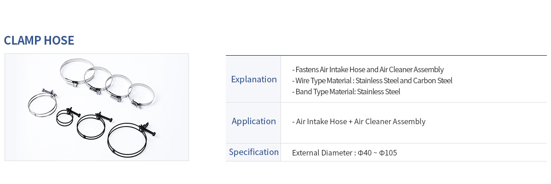Screen dimensions: 551x184
Task: Select the Application row label
Action: coord(254,121)
